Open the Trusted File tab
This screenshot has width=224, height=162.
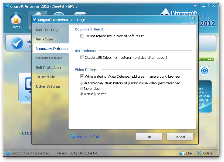(x=45, y=77)
